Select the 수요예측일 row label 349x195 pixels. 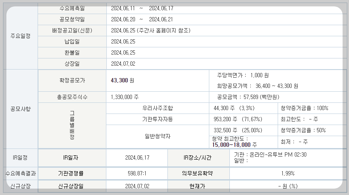[72, 9]
